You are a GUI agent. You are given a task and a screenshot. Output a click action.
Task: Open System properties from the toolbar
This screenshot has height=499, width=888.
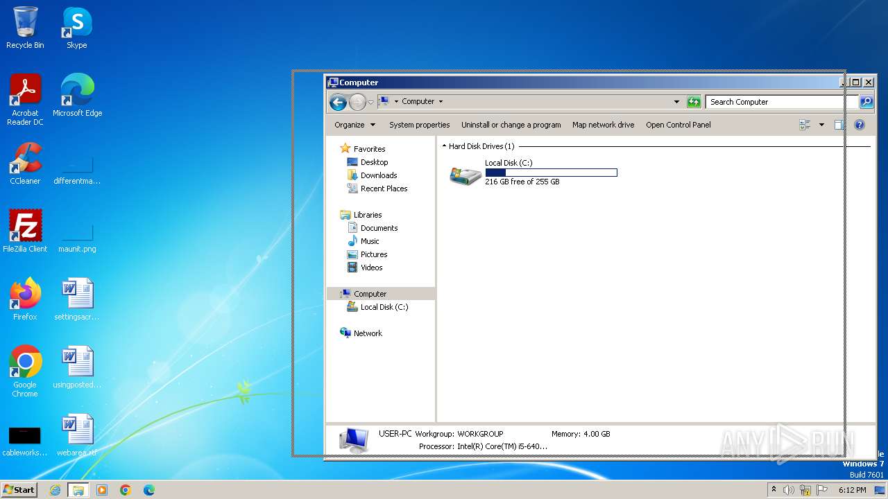(419, 125)
